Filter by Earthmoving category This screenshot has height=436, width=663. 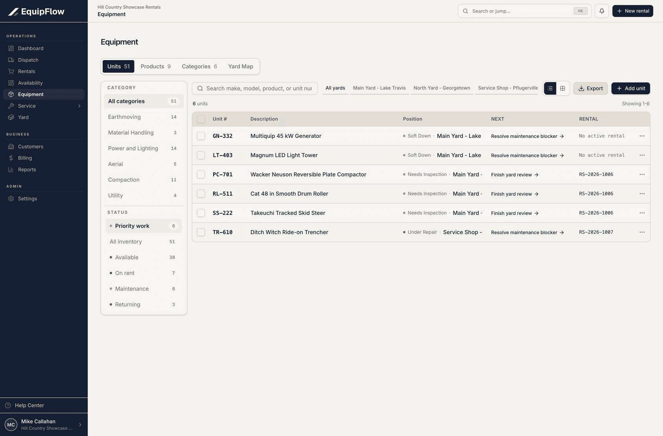144,117
